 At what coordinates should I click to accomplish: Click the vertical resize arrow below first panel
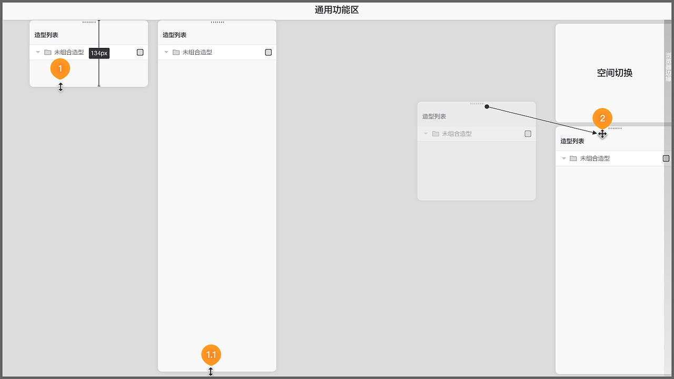61,87
